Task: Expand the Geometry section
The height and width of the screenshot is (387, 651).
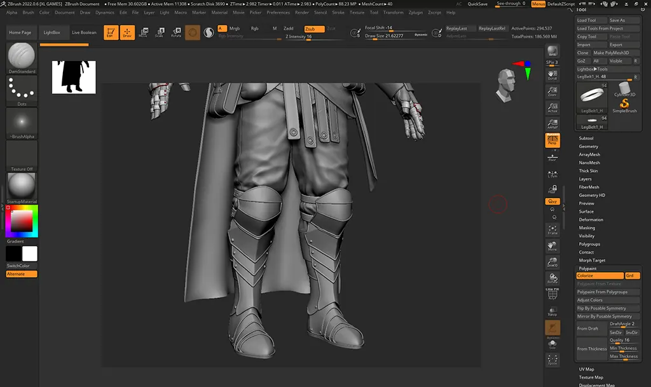Action: pyautogui.click(x=588, y=146)
